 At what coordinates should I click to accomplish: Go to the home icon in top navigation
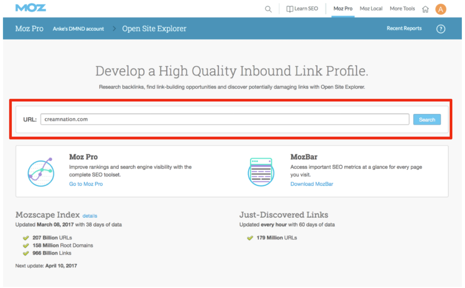click(425, 9)
